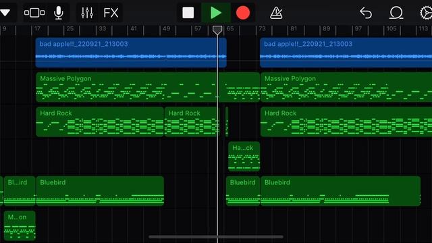Select the small Ha...ck region
The image size is (432, 243).
coord(244,157)
